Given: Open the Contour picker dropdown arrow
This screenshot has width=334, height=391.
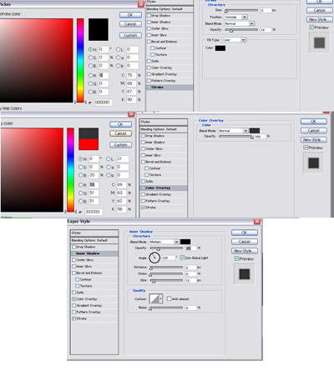Looking at the screenshot, I should (x=160, y=298).
